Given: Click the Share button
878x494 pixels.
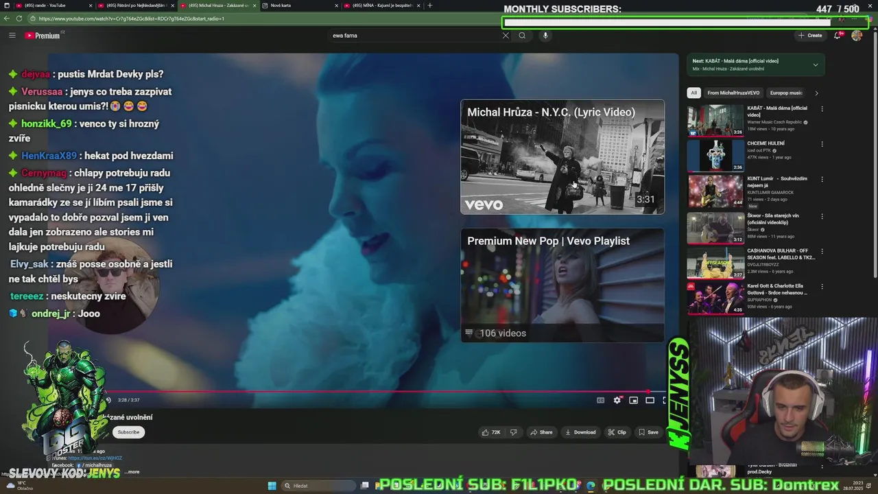Looking at the screenshot, I should pyautogui.click(x=541, y=432).
